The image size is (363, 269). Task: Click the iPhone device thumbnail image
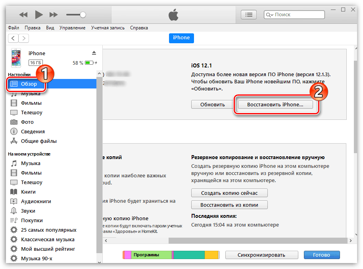16,58
